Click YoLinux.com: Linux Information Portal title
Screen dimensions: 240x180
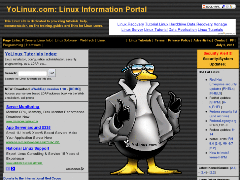click(77, 9)
